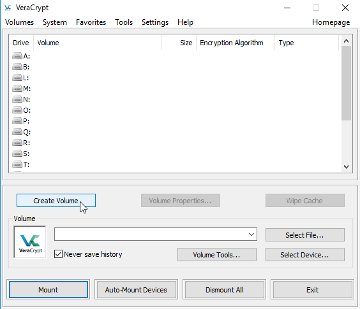Expand the volume path dropdown arrow
Image resolution: width=360 pixels, height=309 pixels.
251,234
